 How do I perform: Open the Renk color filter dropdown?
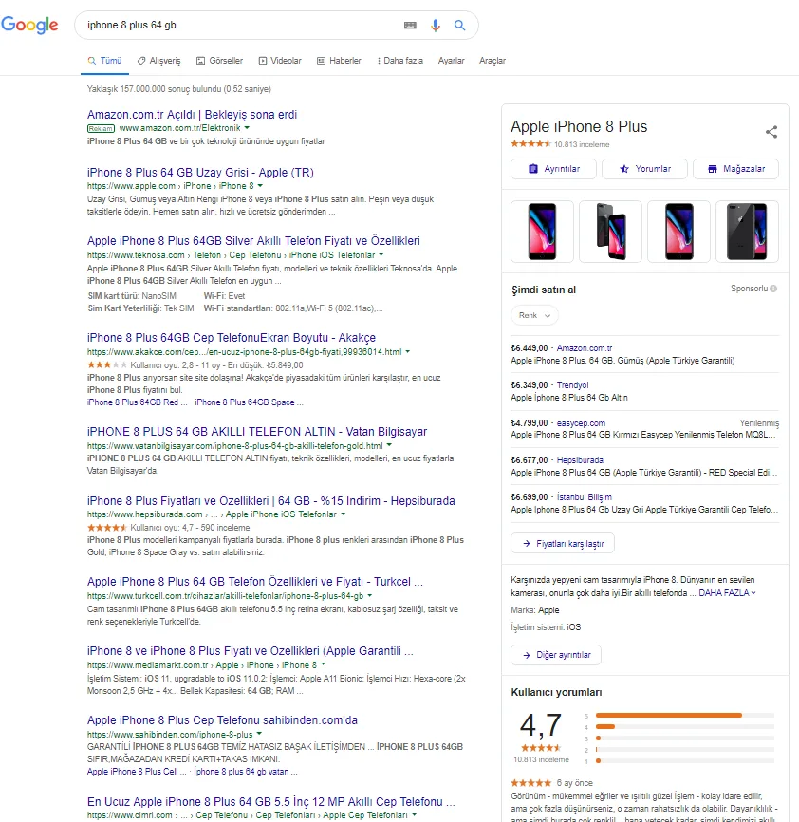click(x=534, y=315)
